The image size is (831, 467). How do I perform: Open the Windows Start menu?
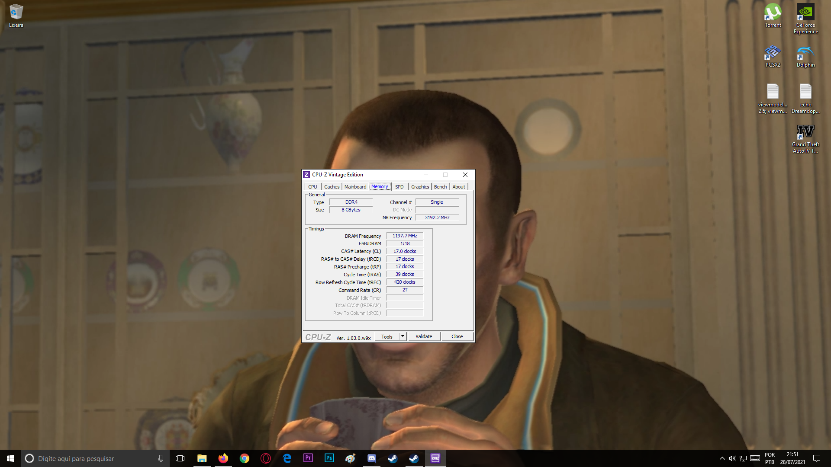pos(10,458)
